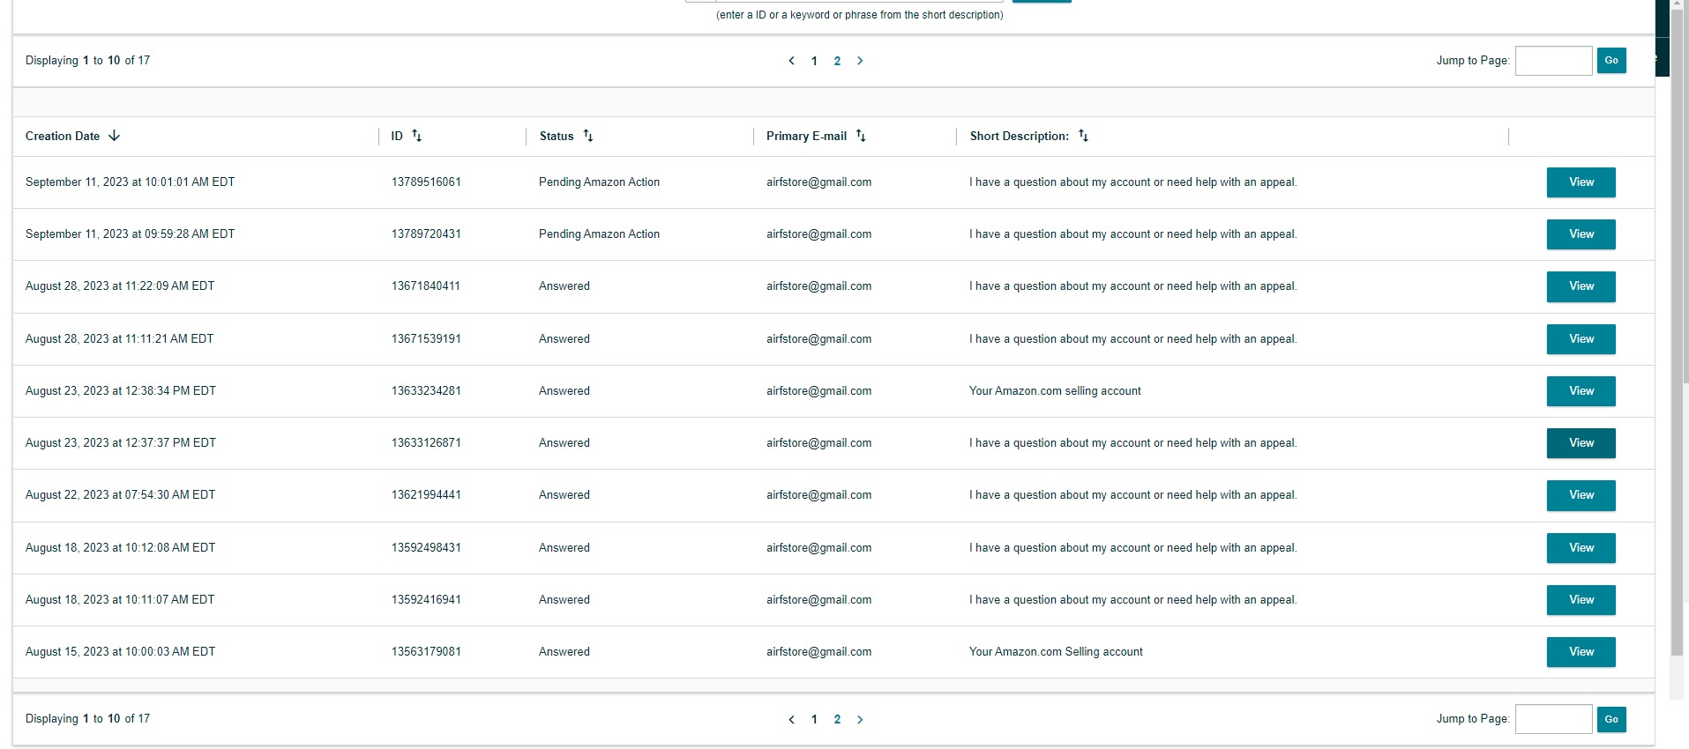
Task: Sort the ID column arrows icon
Action: click(417, 136)
